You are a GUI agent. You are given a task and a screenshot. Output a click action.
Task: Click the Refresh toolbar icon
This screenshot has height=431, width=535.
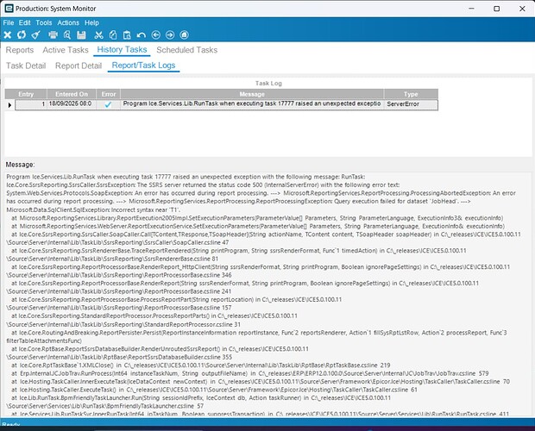(x=22, y=34)
